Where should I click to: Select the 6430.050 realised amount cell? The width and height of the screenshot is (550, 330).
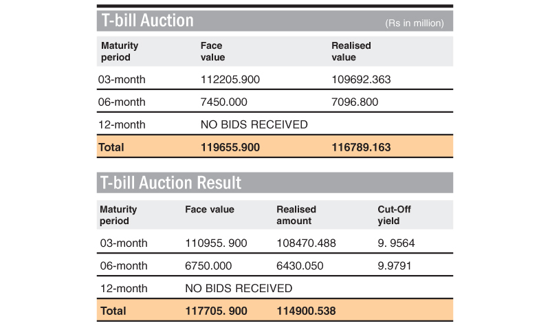click(x=300, y=265)
